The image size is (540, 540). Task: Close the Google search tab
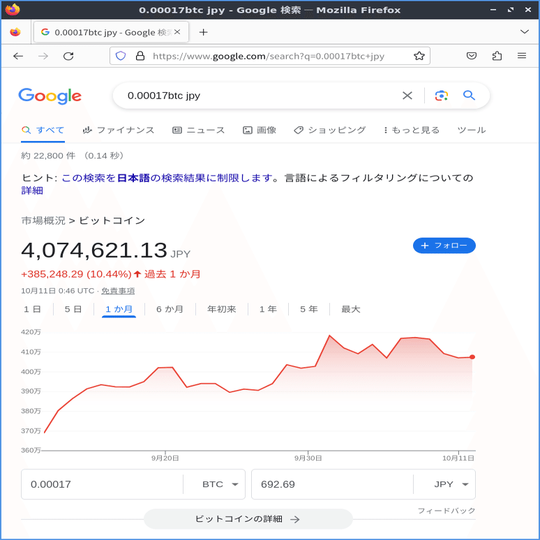point(177,31)
